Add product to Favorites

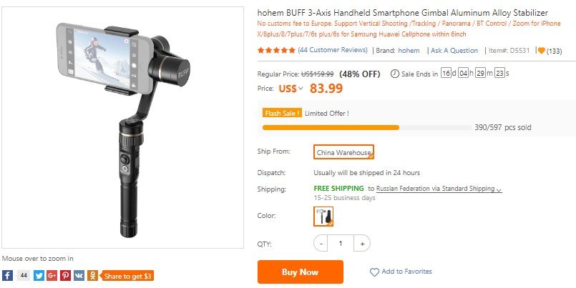coord(401,272)
